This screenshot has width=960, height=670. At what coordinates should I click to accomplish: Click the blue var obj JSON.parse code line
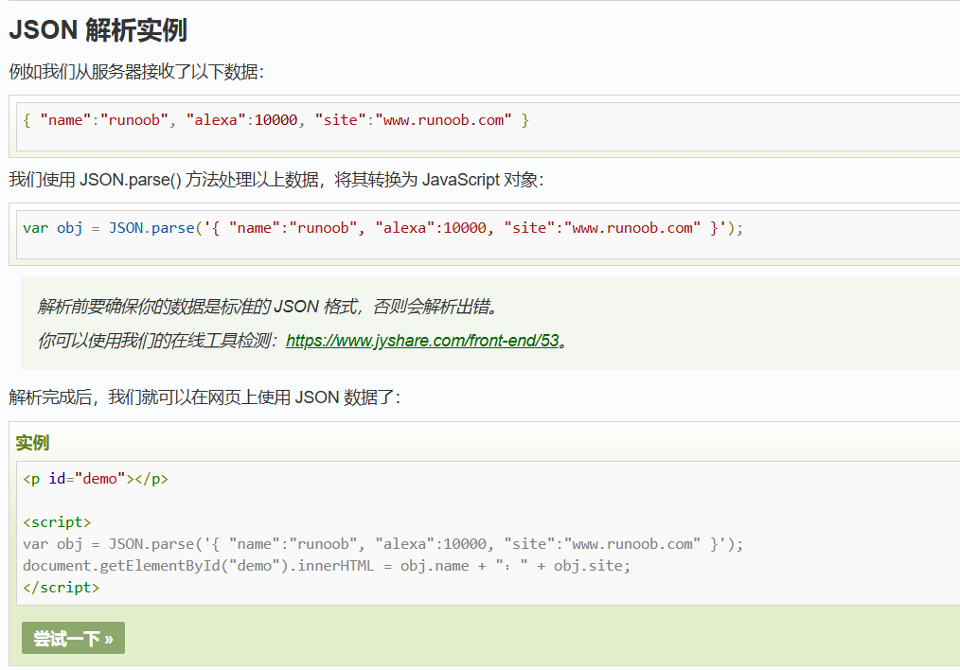tap(382, 228)
